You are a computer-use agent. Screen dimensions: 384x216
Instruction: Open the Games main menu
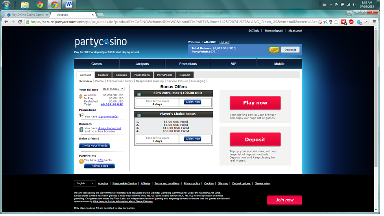pyautogui.click(x=96, y=64)
